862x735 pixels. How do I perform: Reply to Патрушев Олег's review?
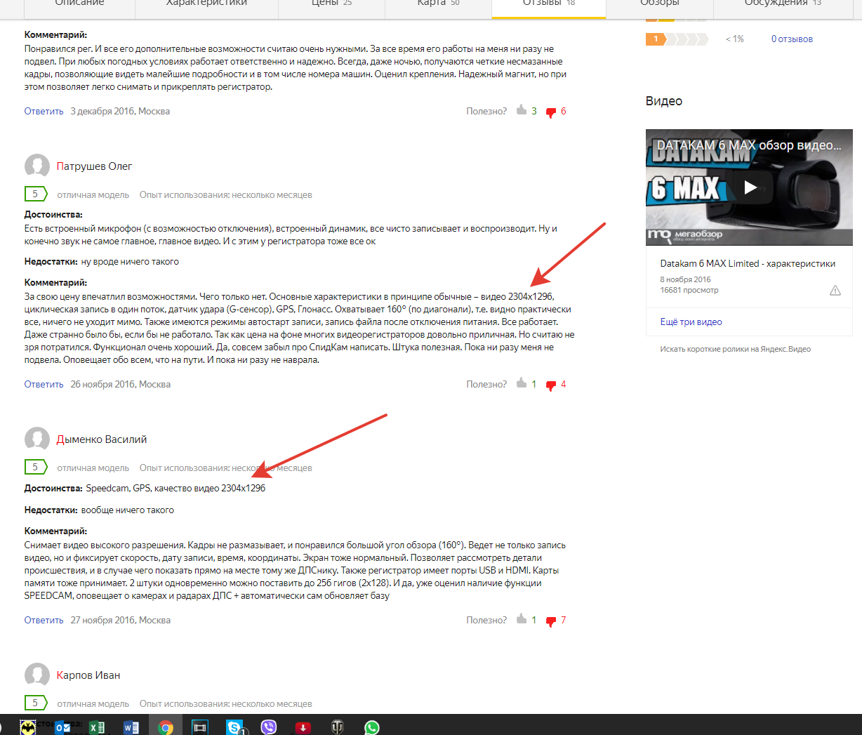click(44, 384)
